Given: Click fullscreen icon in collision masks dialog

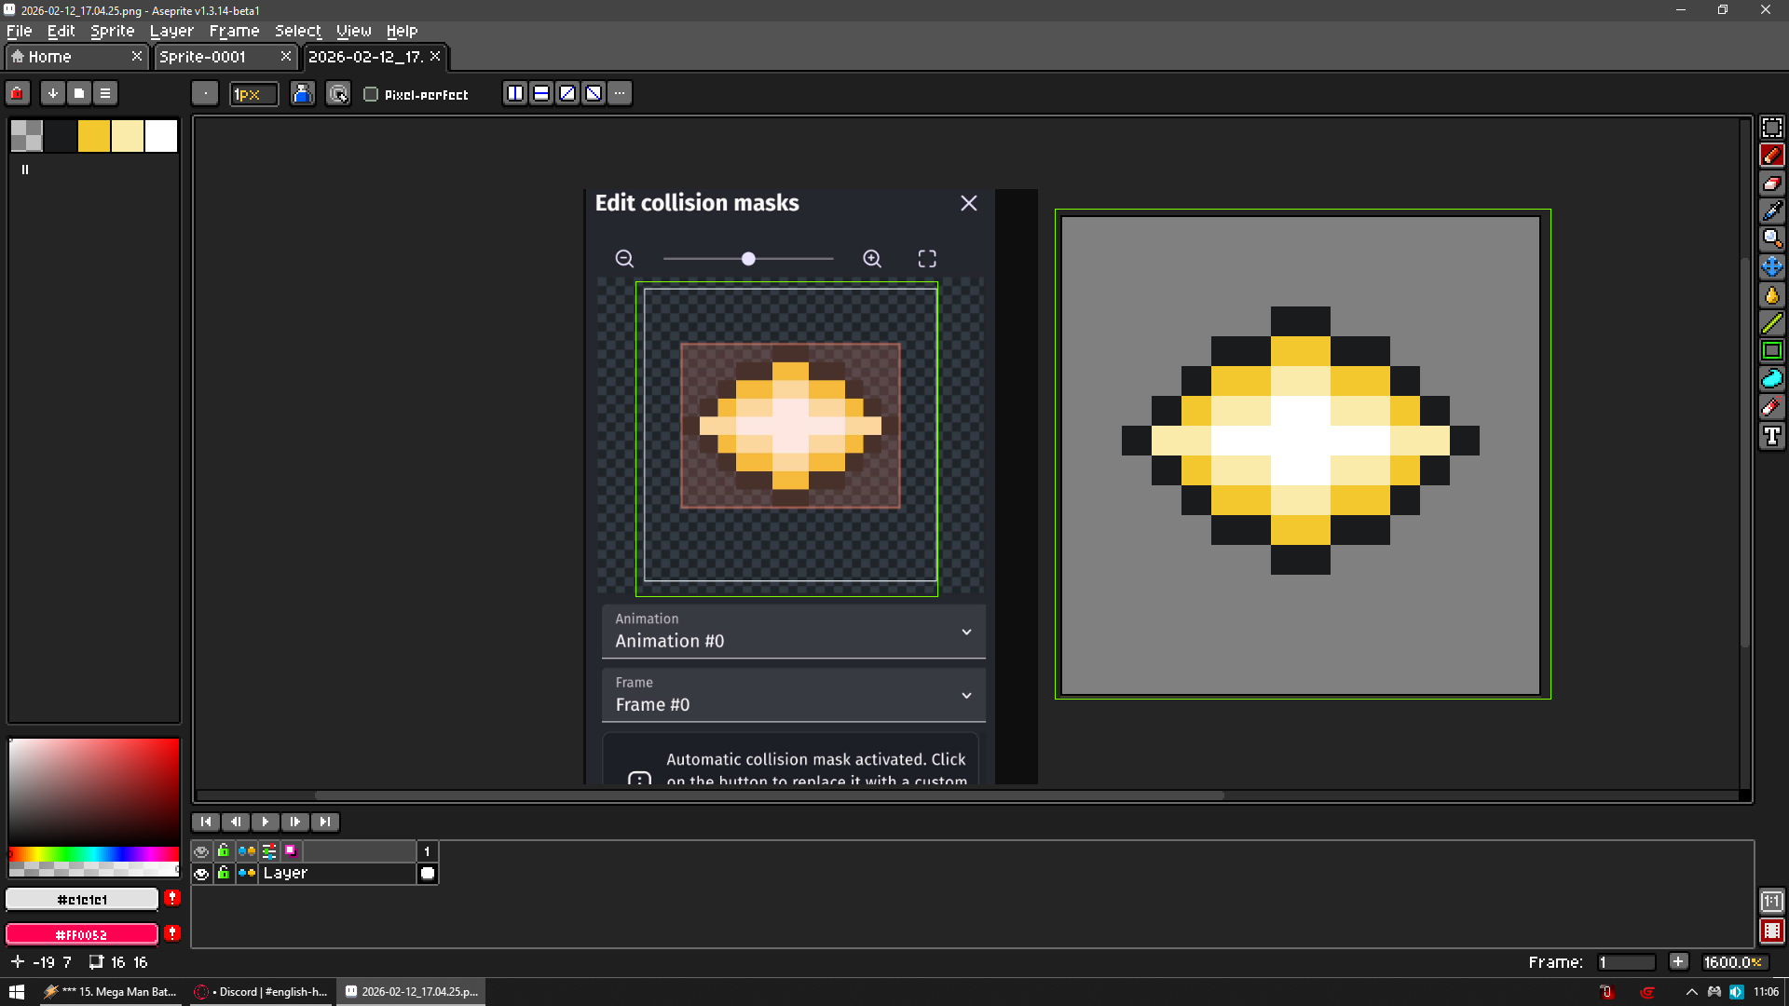Looking at the screenshot, I should point(927,259).
